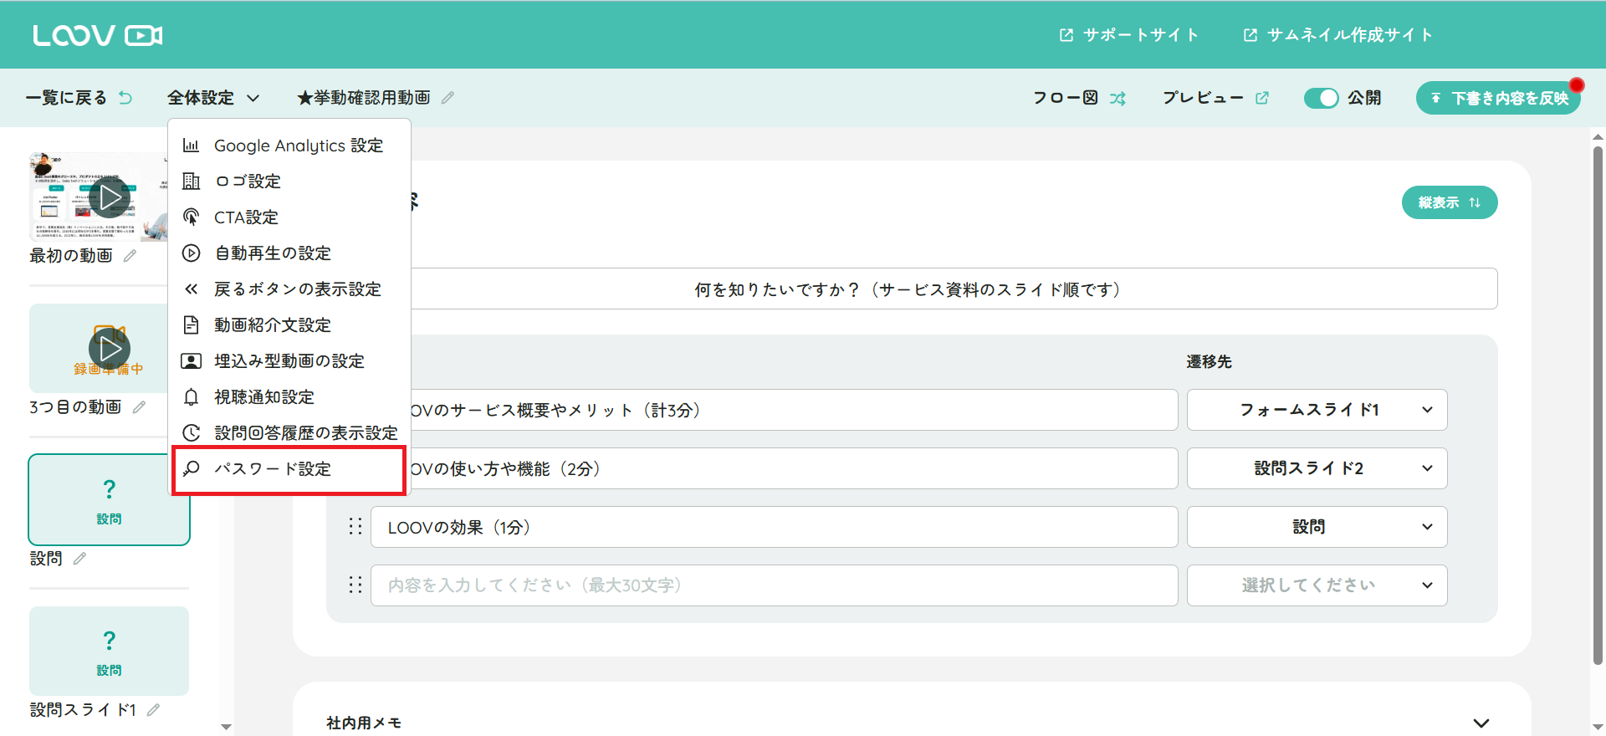Click the double chevron icon for 戻るボタン
Viewport: 1606px width, 736px height.
[192, 289]
